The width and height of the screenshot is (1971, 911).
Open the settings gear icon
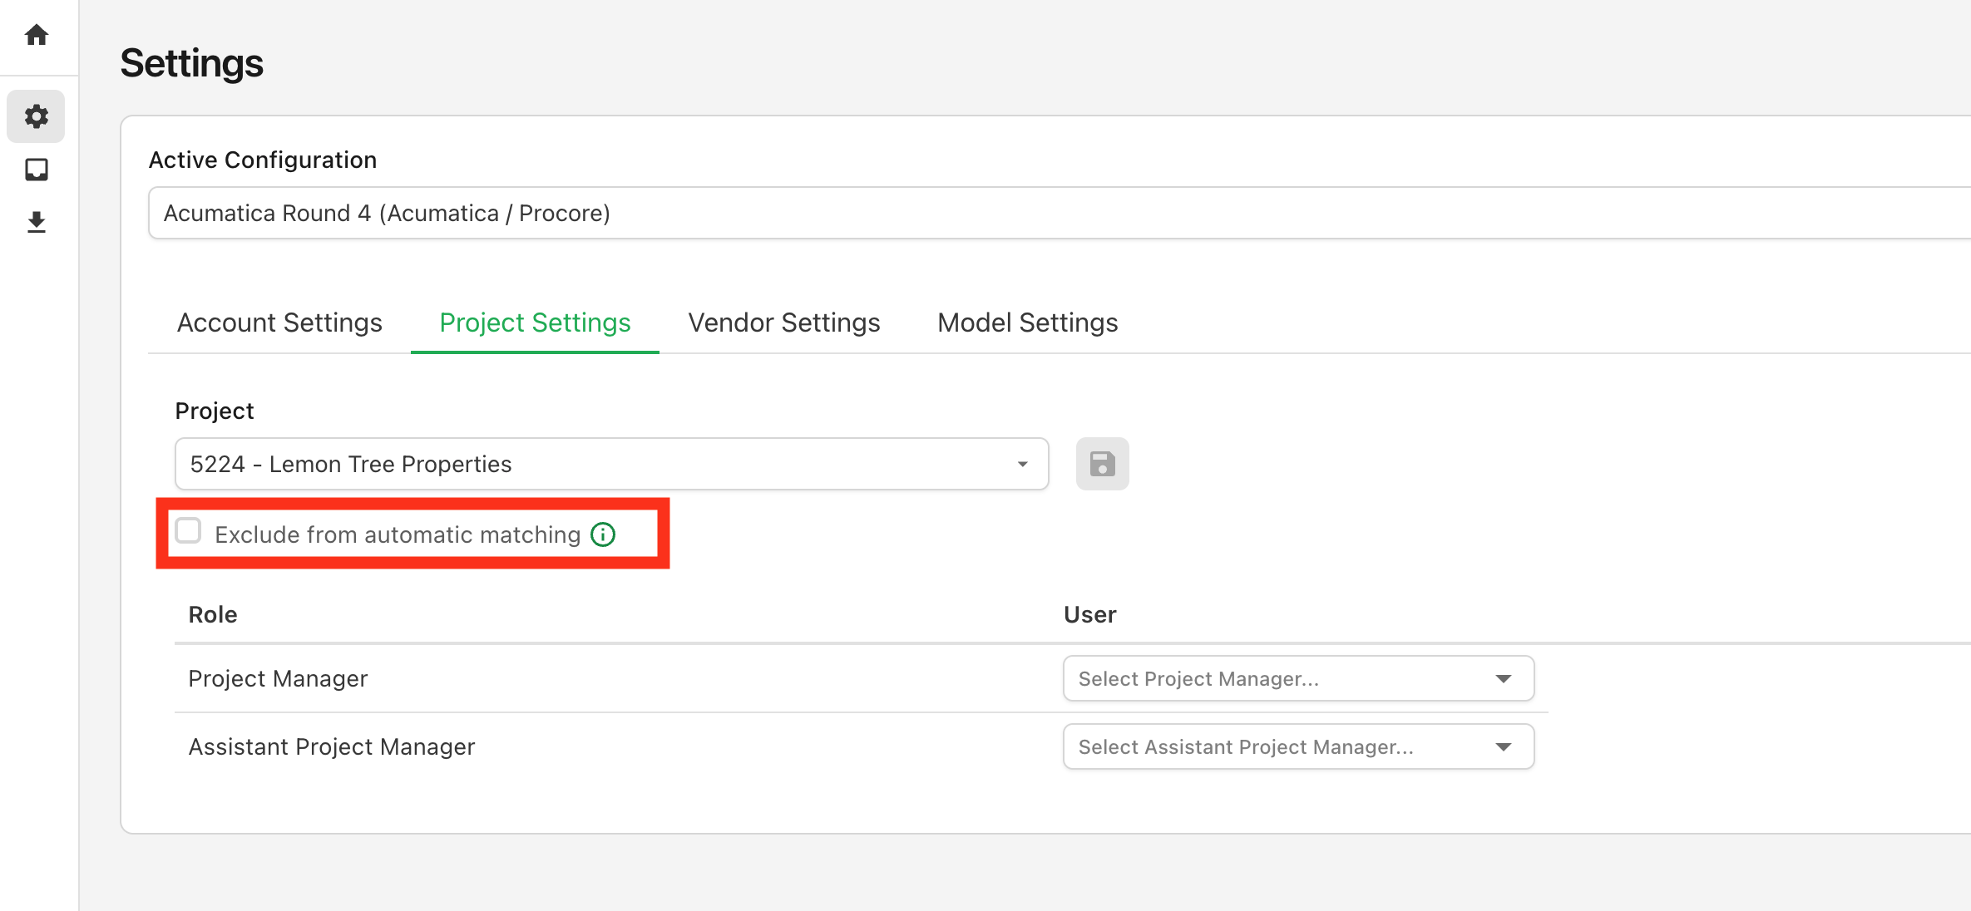37,116
